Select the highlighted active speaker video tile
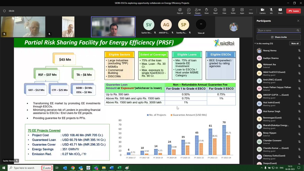The image size is (304, 171). pos(113,27)
